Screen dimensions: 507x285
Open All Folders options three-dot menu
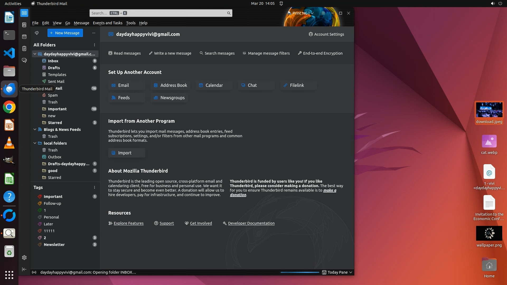coord(94,45)
